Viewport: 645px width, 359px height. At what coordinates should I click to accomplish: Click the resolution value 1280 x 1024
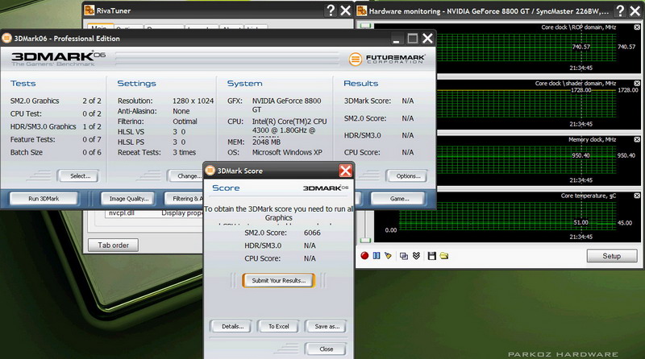click(193, 101)
